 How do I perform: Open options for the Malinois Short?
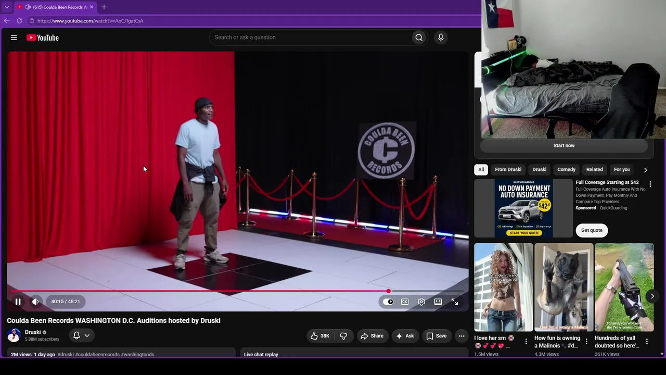tap(586, 342)
